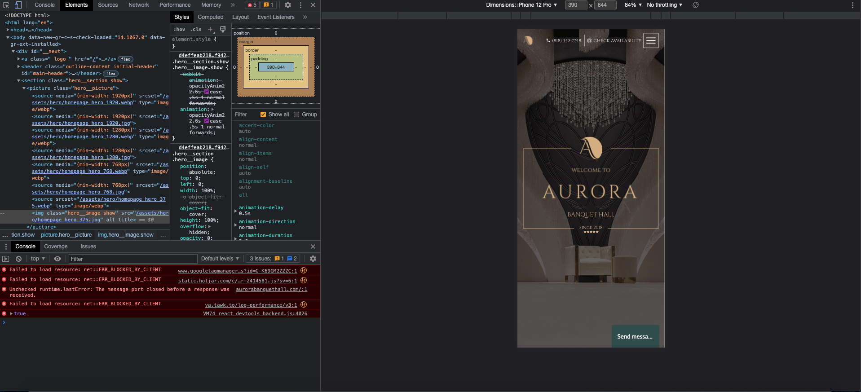Viewport: 861px width, 392px height.
Task: Activate the inspect element picker icon
Action: 6,5
